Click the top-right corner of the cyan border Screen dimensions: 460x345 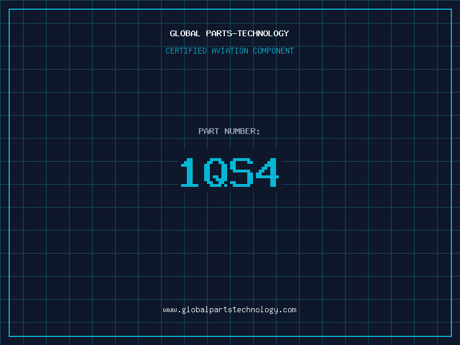[451, 9]
